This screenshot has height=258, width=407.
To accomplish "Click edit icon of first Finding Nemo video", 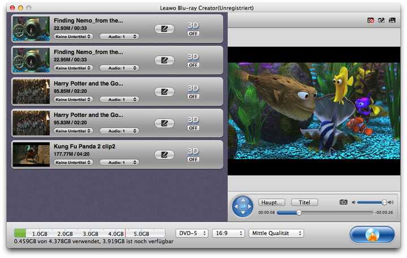I will point(164,28).
